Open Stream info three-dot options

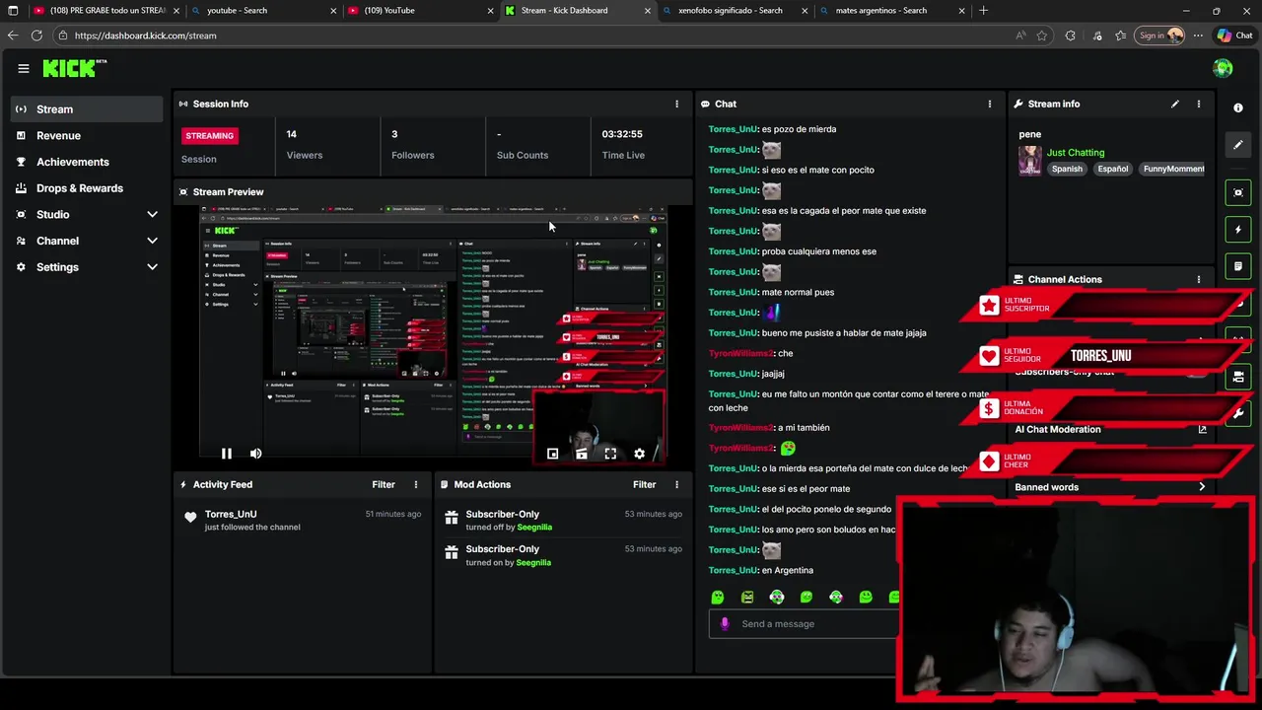click(x=1199, y=104)
